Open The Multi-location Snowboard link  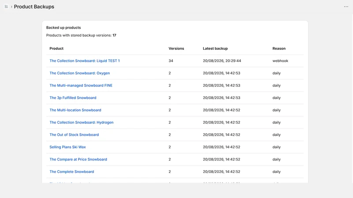click(x=75, y=110)
